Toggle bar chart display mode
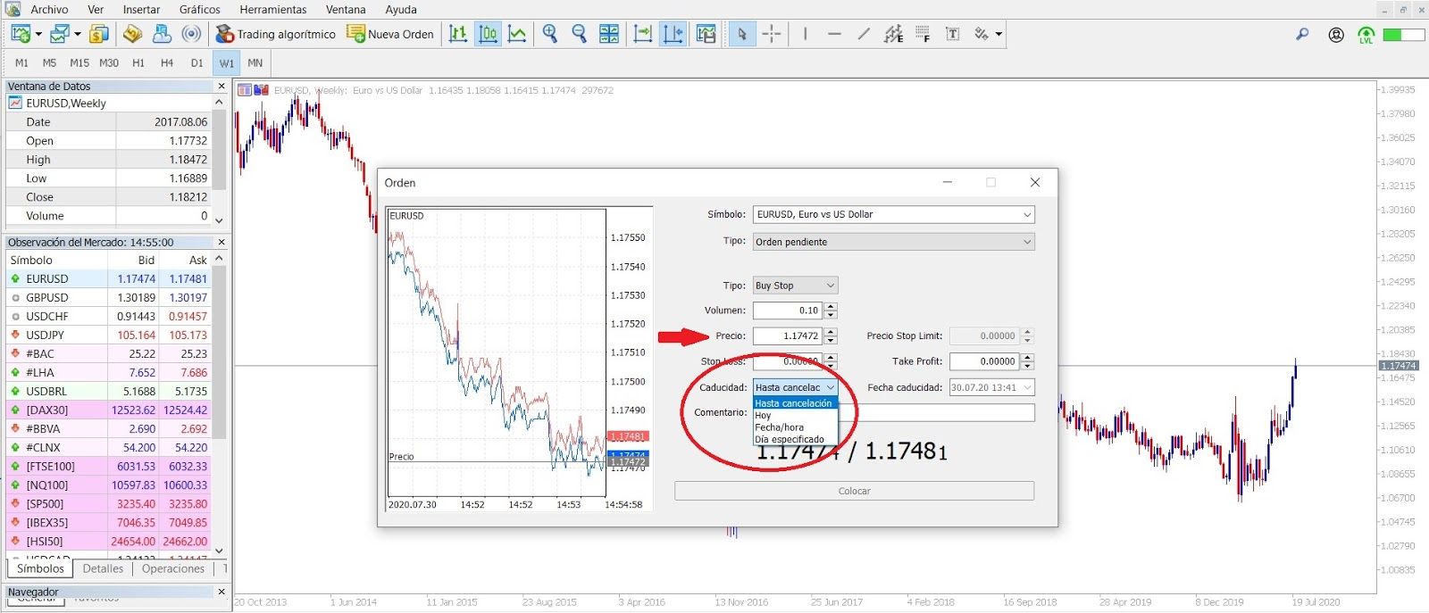Viewport: 1429px width, 613px height. 458,34
